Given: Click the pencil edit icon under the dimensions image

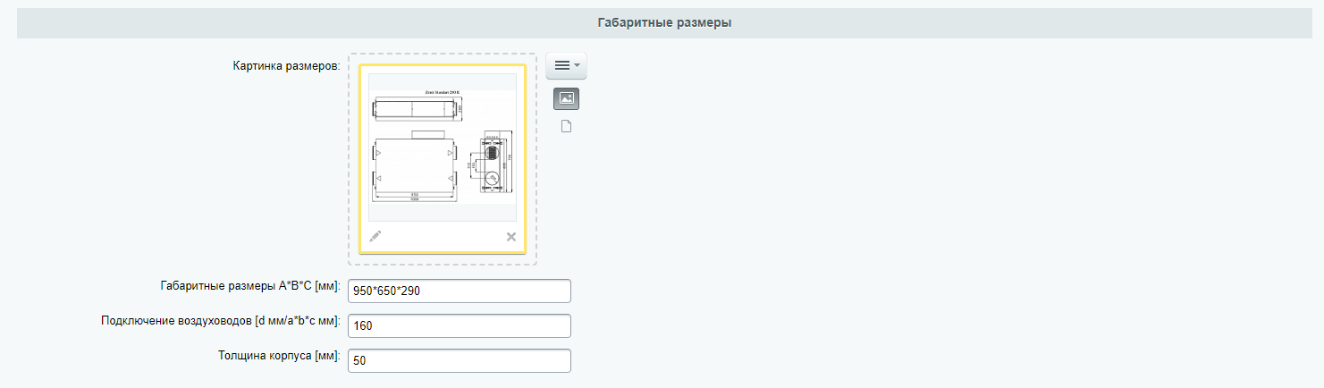Looking at the screenshot, I should point(375,236).
